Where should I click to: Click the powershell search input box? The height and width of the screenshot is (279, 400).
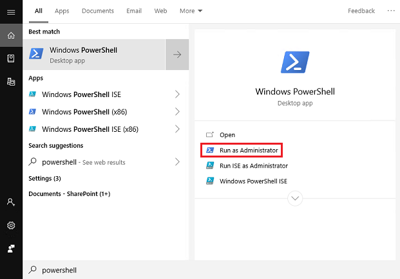[193, 270]
